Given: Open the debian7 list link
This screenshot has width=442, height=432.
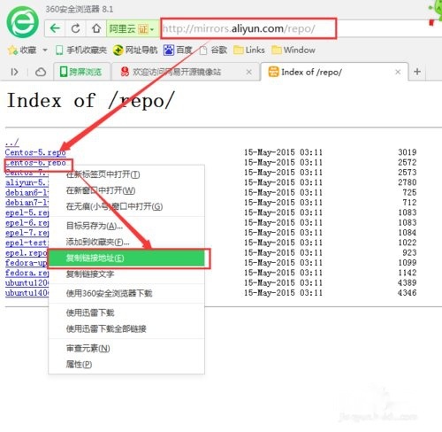Looking at the screenshot, I should pyautogui.click(x=27, y=203).
